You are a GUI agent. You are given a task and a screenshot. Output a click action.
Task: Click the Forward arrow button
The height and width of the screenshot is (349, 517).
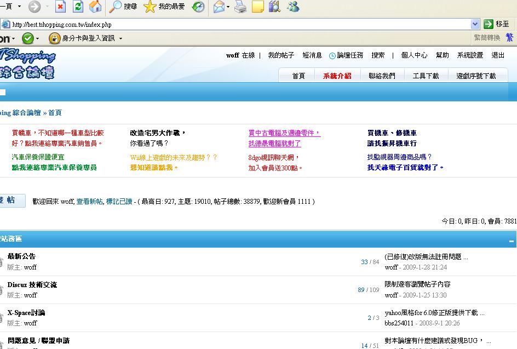tap(35, 6)
